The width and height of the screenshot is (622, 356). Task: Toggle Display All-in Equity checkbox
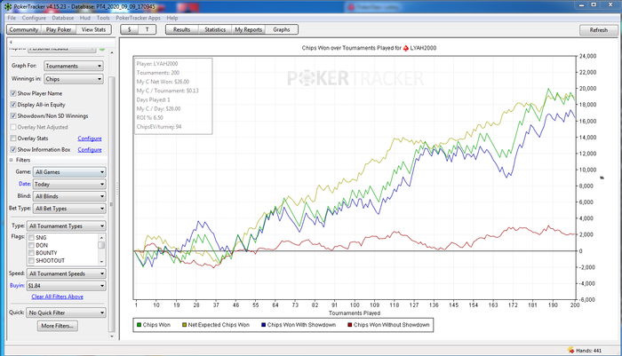(x=13, y=105)
